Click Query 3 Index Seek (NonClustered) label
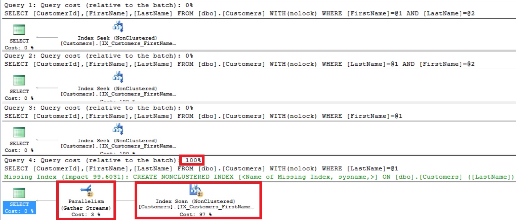This screenshot has height=220, width=516. [117, 141]
